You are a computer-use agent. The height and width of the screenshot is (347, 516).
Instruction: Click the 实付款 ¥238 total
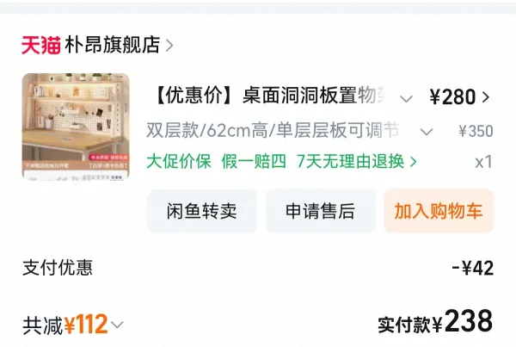(435, 321)
